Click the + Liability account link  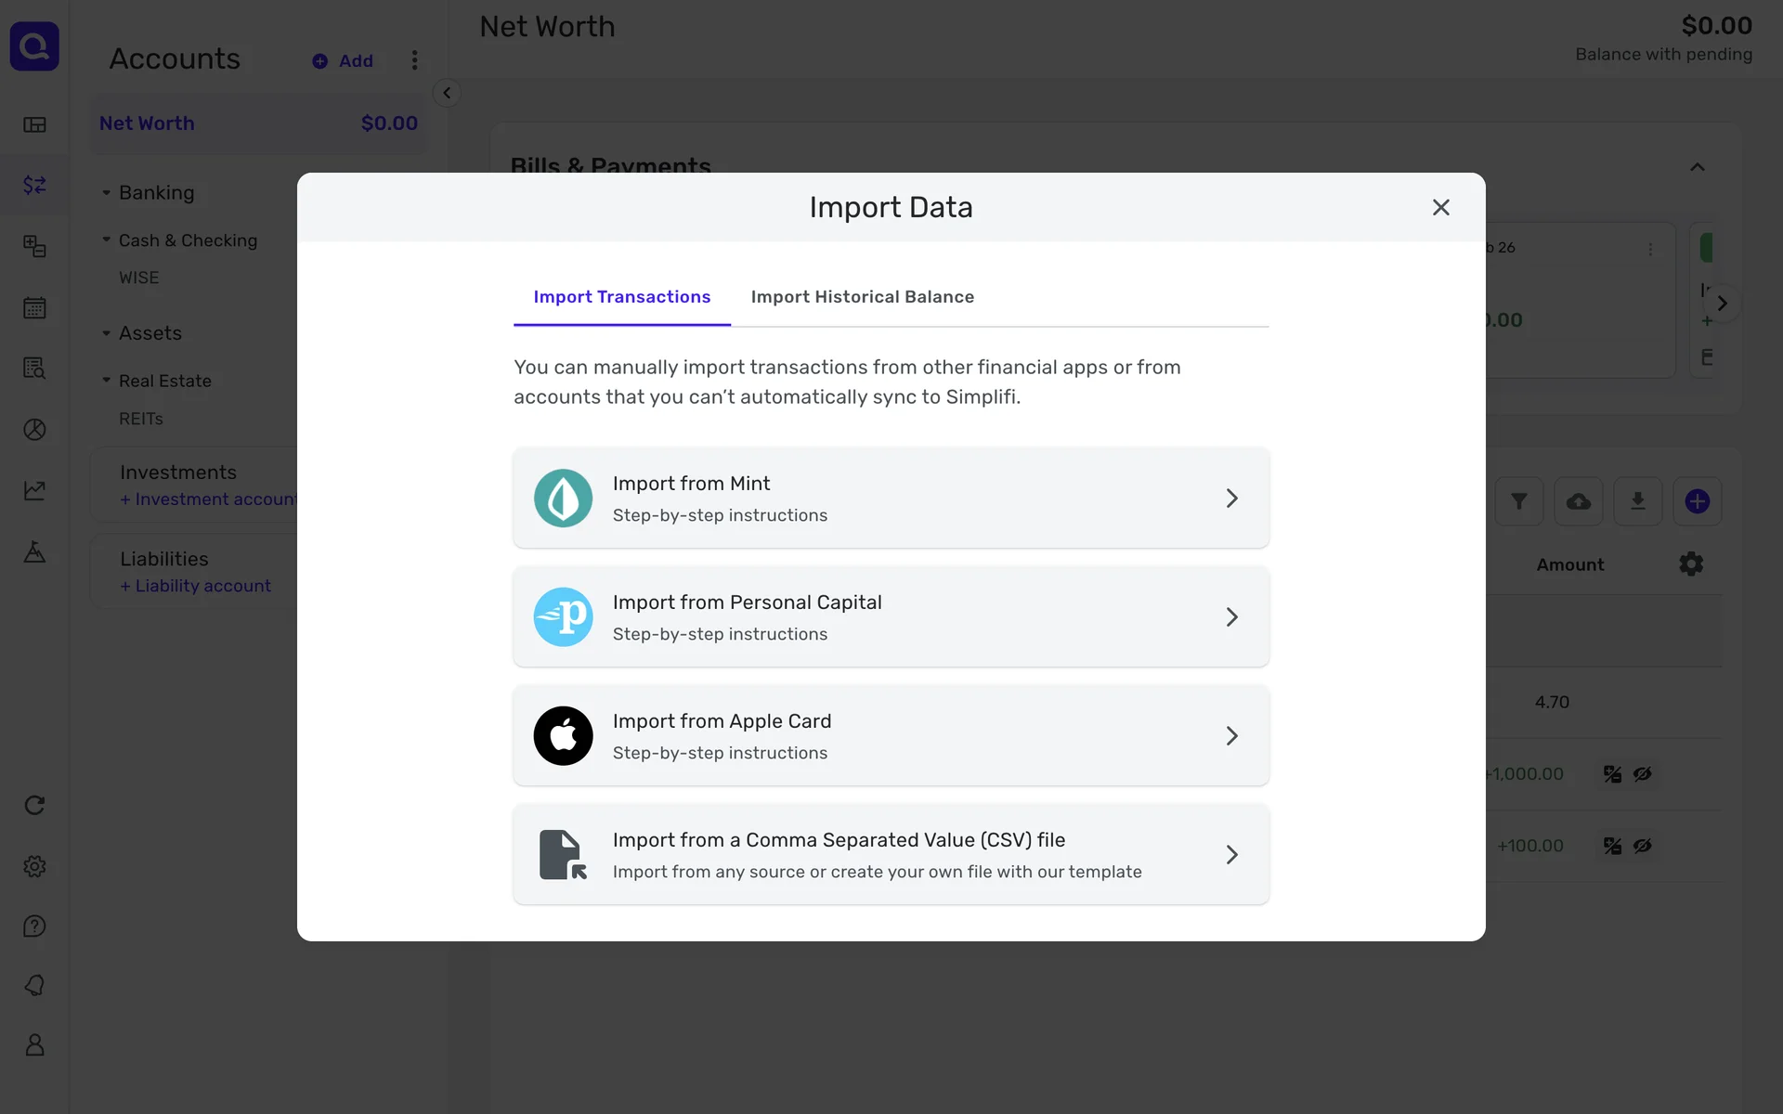[195, 587]
